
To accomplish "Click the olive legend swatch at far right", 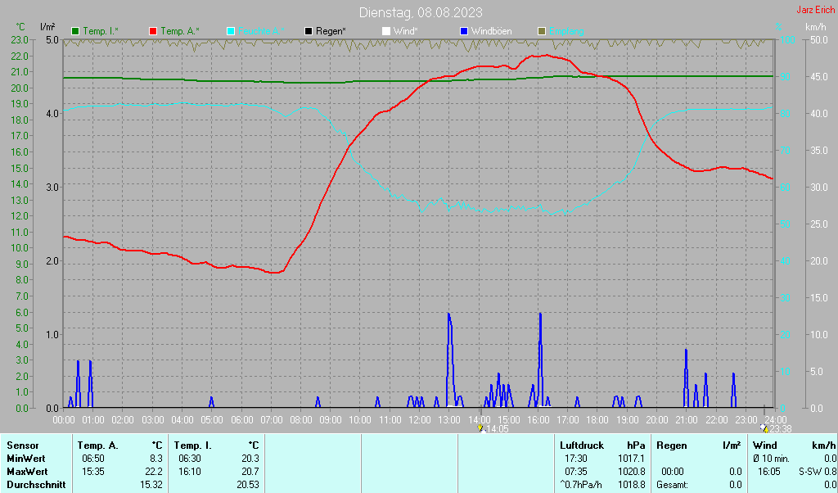I will pos(542,31).
